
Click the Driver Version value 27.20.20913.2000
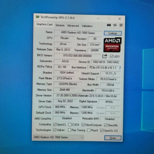[x=86, y=96]
